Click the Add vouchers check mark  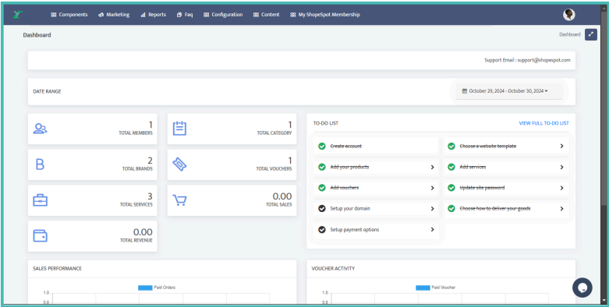pyautogui.click(x=321, y=188)
